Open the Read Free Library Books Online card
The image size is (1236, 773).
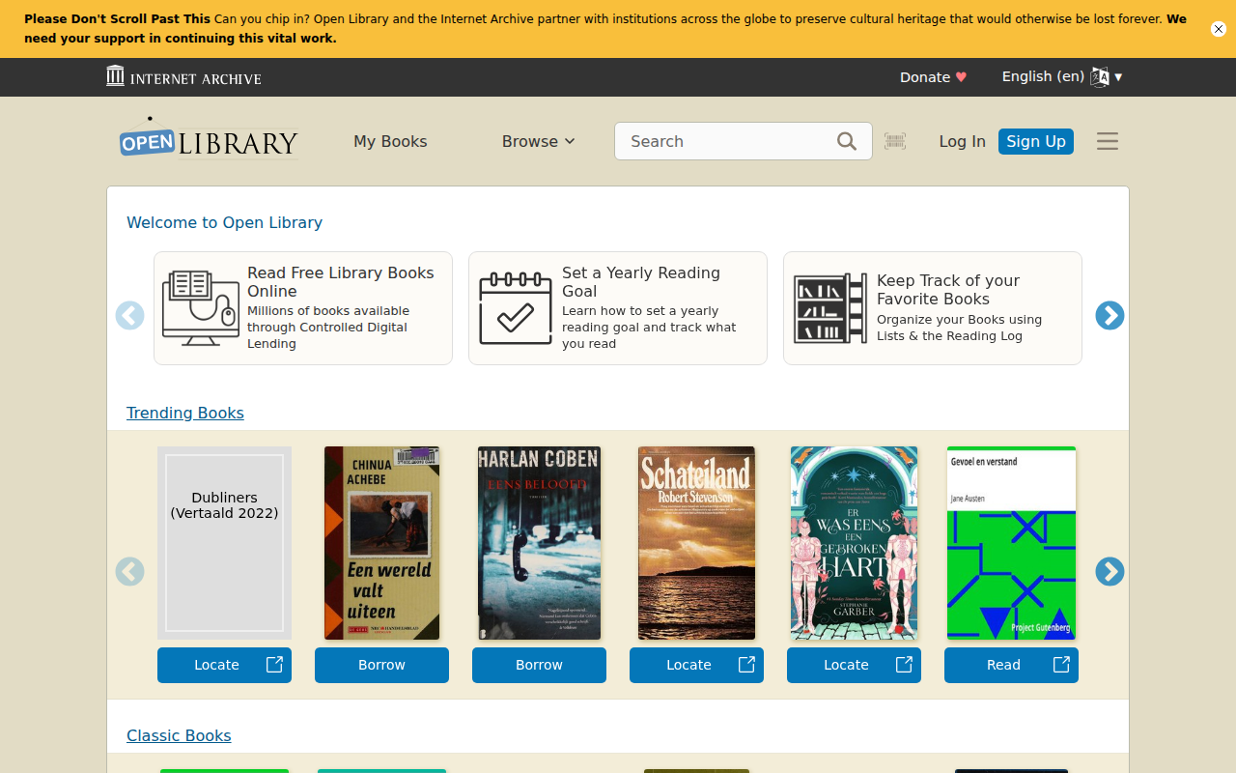303,308
